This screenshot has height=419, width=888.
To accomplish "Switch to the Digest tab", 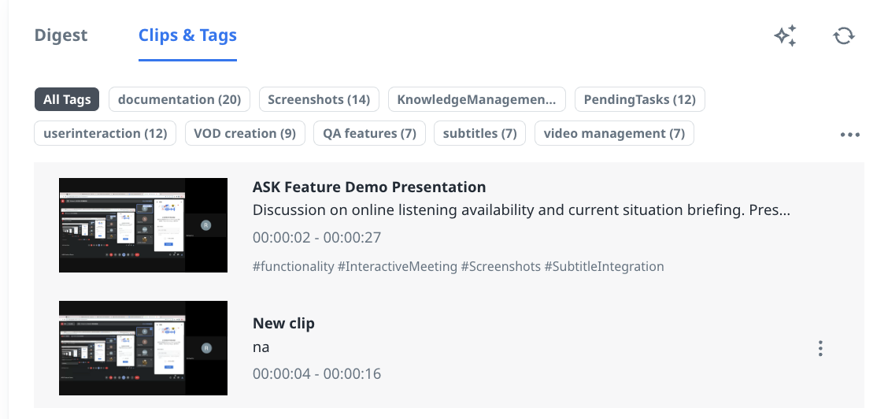I will coord(61,35).
